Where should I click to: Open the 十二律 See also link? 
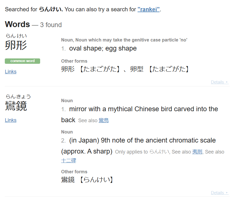click(68, 161)
